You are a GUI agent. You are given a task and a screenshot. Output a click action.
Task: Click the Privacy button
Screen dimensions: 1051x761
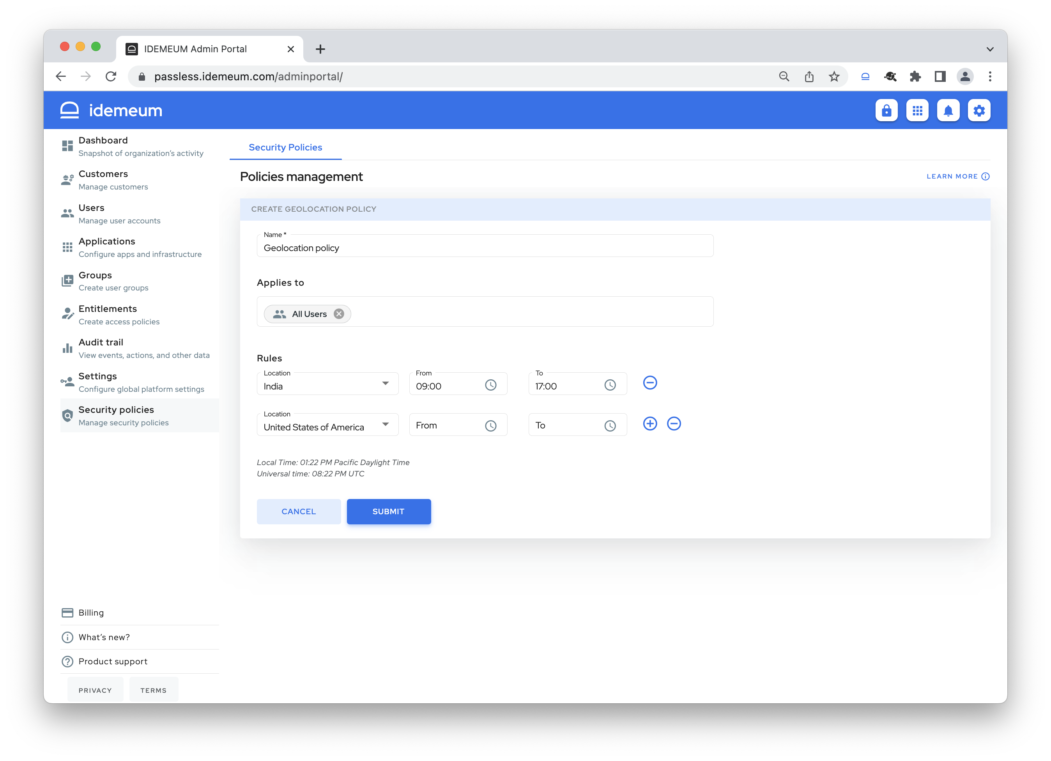click(x=95, y=690)
